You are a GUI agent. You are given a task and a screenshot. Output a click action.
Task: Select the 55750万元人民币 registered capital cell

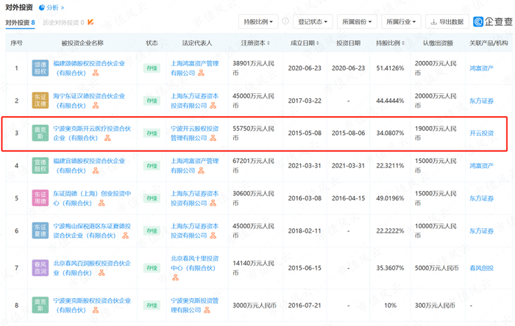[x=254, y=133]
